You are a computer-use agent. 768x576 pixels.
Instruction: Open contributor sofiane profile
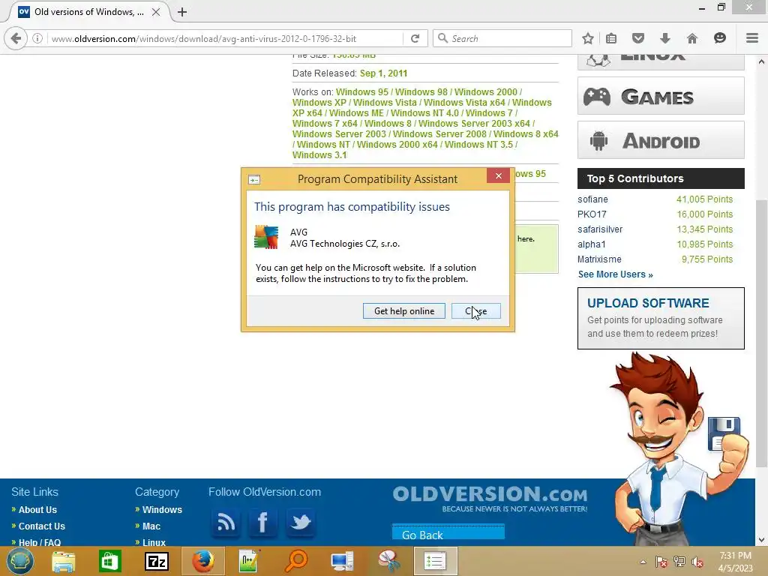[x=592, y=199]
